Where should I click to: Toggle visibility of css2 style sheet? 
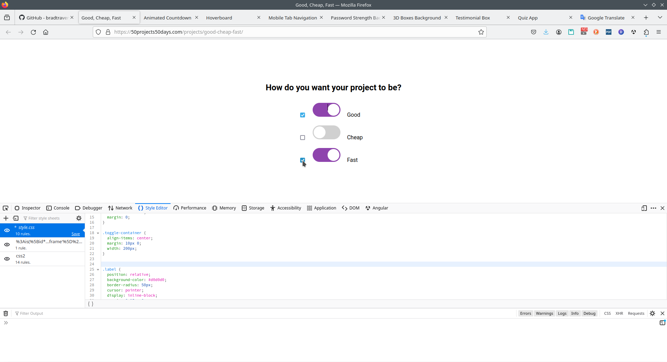coord(7,259)
